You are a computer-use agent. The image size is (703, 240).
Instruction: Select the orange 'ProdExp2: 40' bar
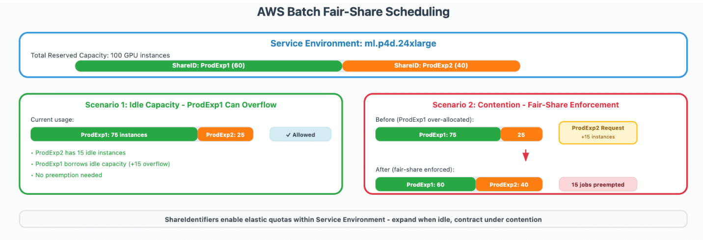tap(509, 185)
